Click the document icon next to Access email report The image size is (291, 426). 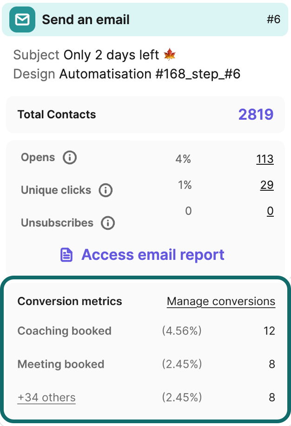point(67,254)
